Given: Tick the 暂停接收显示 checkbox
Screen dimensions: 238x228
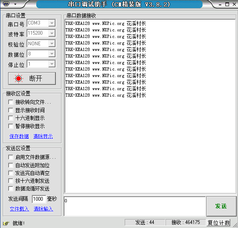Looking at the screenshot, I should [11, 126].
